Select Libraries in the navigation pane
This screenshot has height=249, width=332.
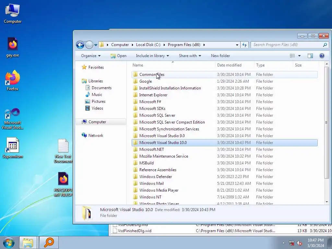[96, 81]
